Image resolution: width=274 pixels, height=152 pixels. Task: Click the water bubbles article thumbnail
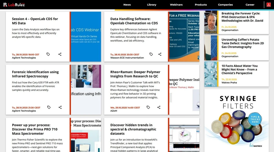(211, 74)
